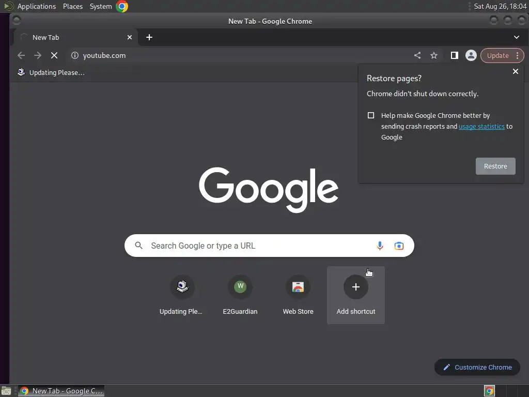Close the New Tab tab
529x397 pixels.
point(130,37)
